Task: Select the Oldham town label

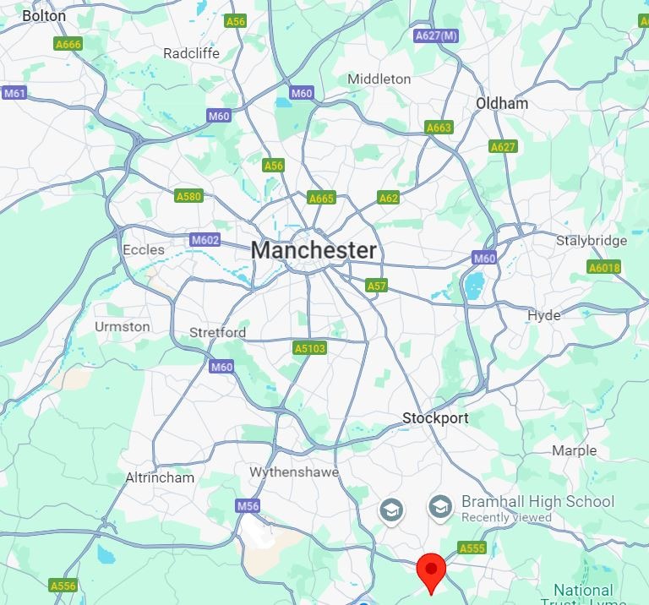Action: coord(502,103)
